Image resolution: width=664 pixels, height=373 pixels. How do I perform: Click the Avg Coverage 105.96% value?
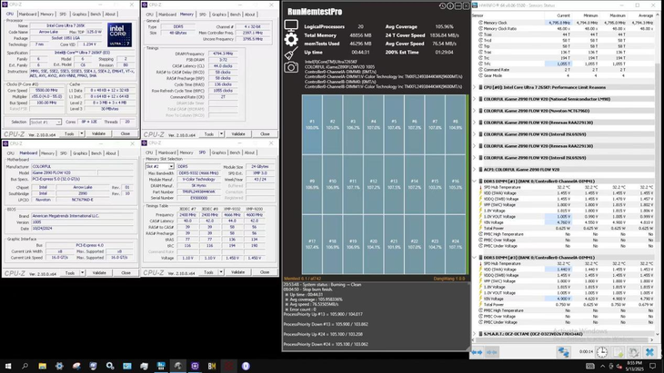(x=444, y=26)
